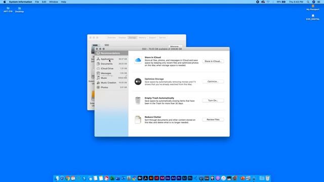
Task: Open the Window menu
Action: click(54, 2)
